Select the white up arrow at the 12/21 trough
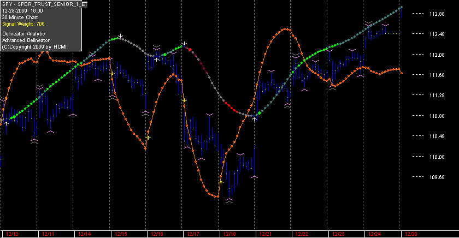The width and height of the screenshot is (459, 238). pos(255,118)
